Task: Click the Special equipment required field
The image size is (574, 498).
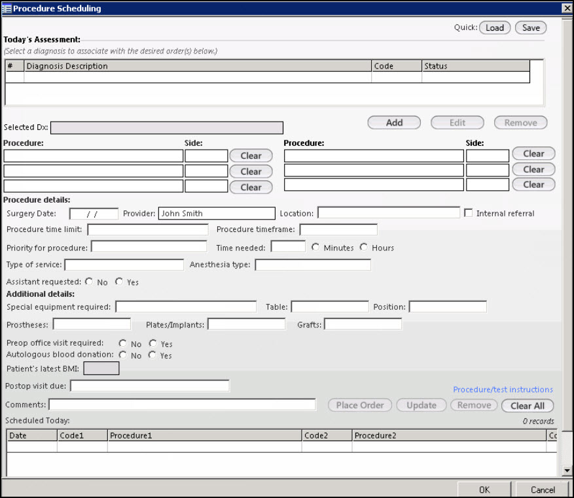Action: [x=186, y=307]
